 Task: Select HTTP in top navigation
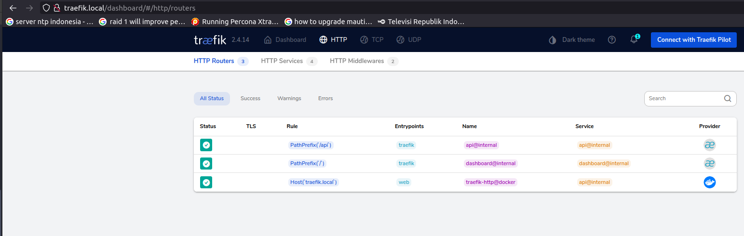click(x=333, y=39)
